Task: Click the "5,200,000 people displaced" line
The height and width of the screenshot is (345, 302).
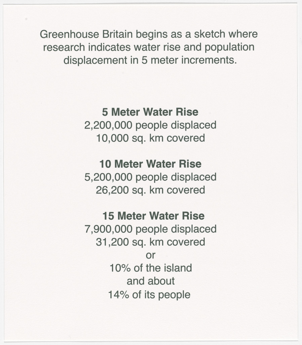Action: pos(150,177)
